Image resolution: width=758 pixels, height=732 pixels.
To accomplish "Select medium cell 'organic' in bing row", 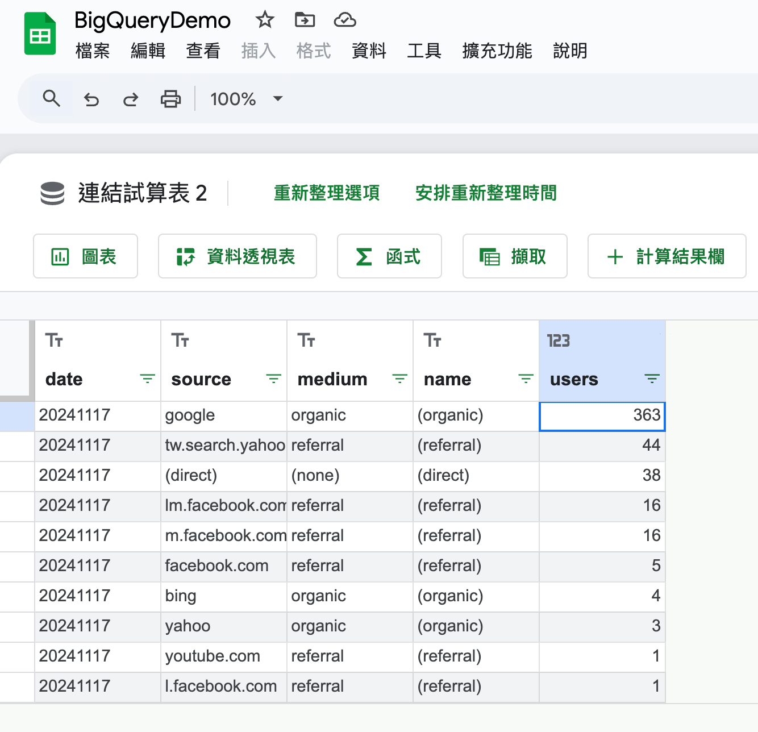I will [350, 597].
